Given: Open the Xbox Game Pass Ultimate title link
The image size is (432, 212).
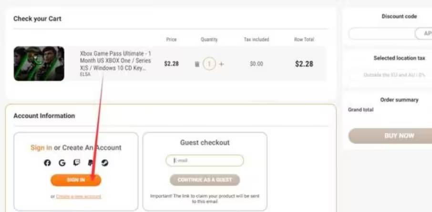Looking at the screenshot, I should pos(115,61).
